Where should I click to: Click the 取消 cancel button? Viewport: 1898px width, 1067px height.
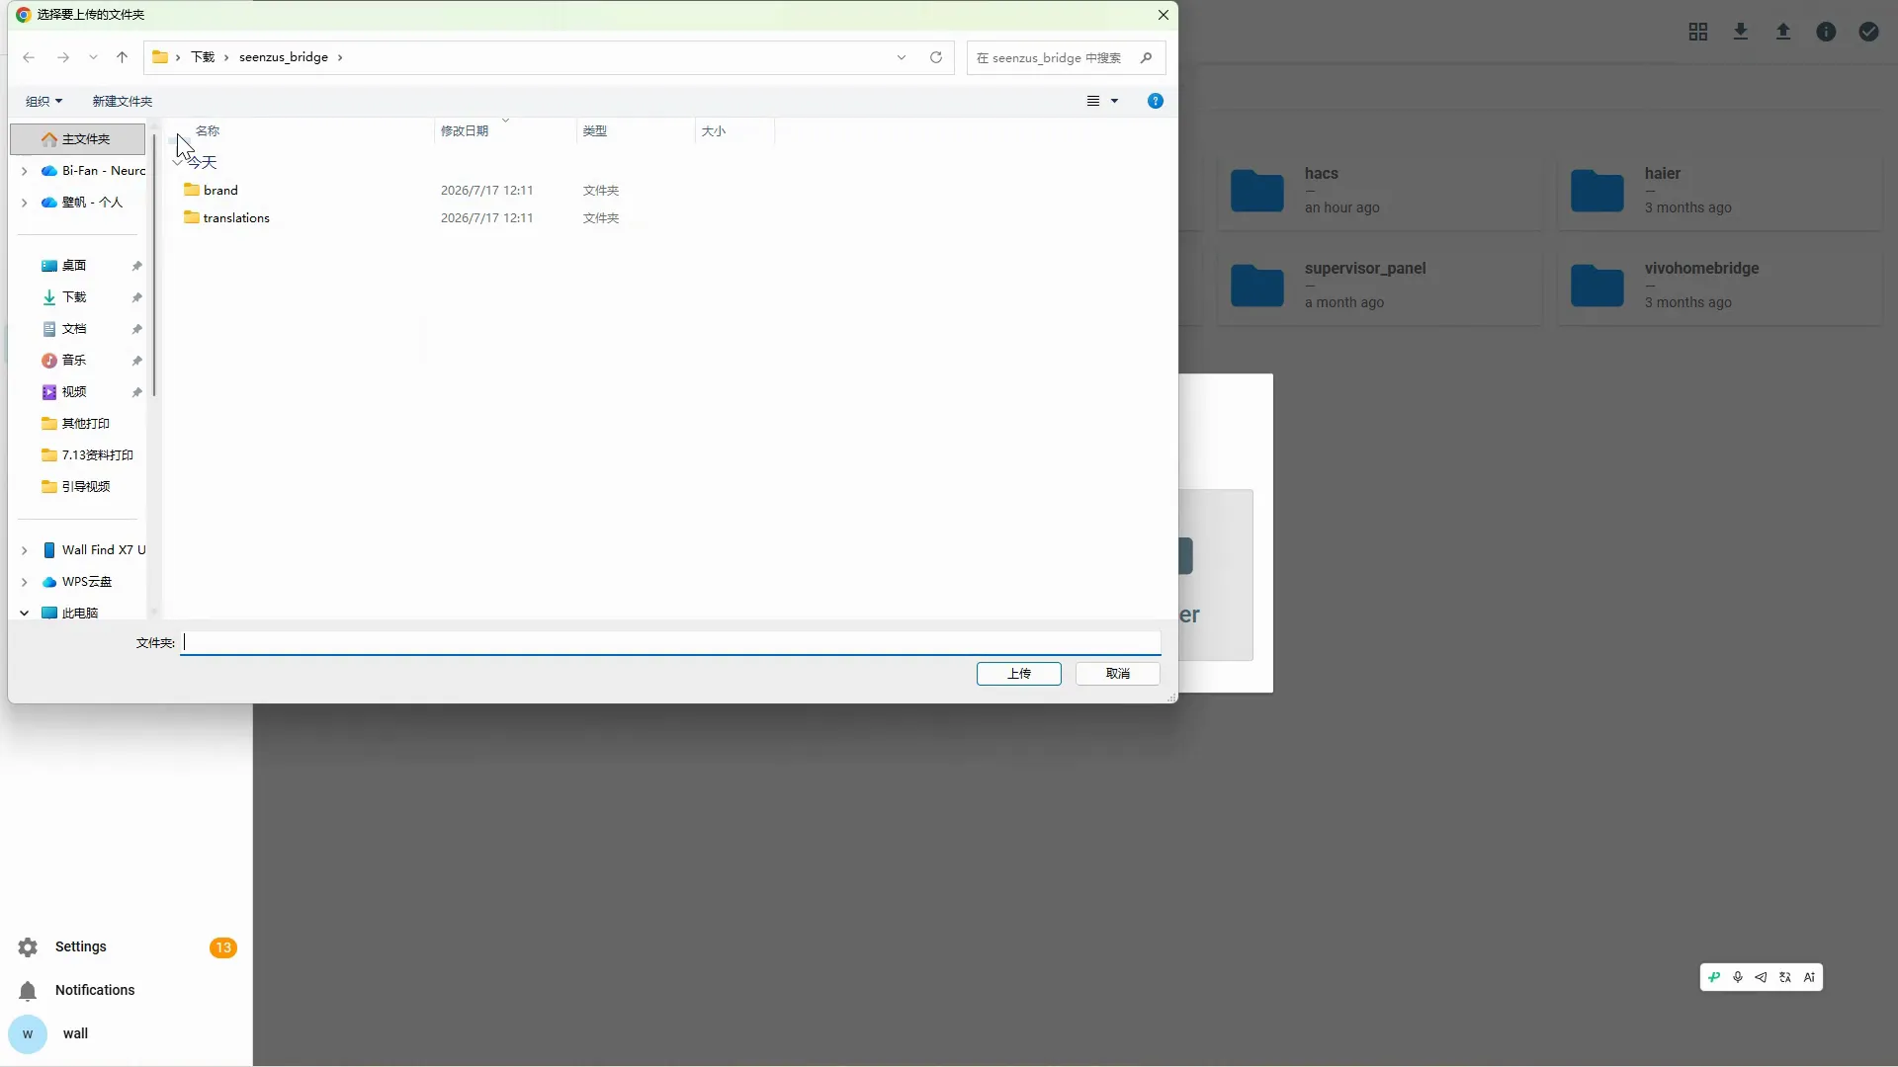point(1118,674)
